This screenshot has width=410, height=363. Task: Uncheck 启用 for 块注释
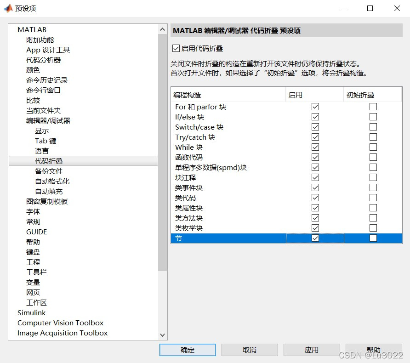pos(315,177)
